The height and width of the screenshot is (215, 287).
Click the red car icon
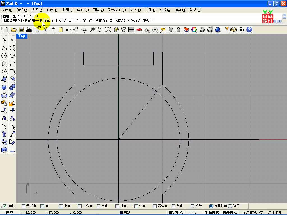pyautogui.click(x=139, y=30)
